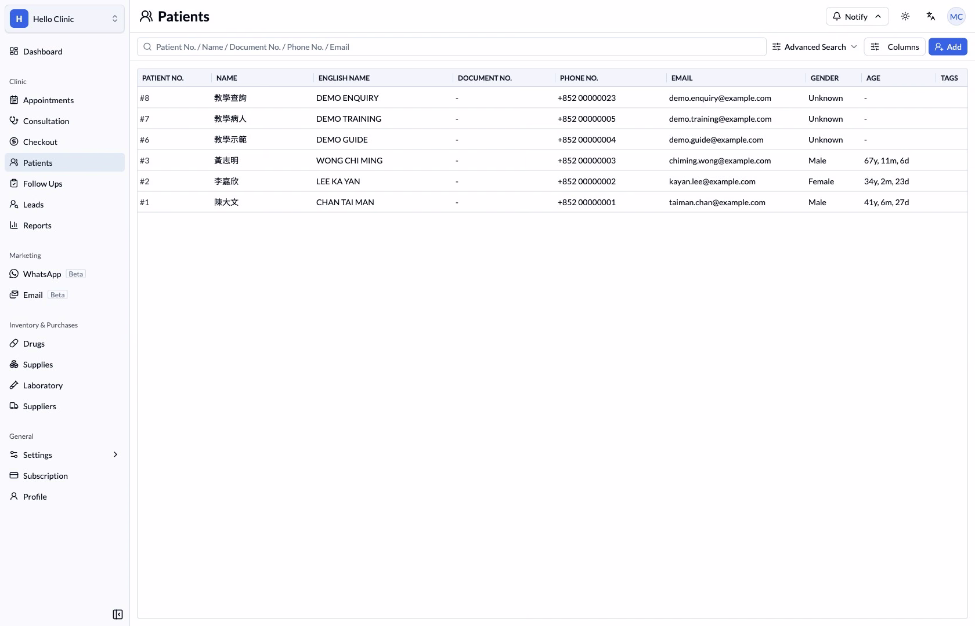Image resolution: width=975 pixels, height=626 pixels.
Task: Open CHAN TAI MAN patient record
Action: (x=552, y=202)
